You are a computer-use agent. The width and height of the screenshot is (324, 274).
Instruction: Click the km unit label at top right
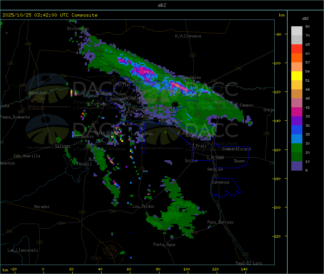(282, 15)
